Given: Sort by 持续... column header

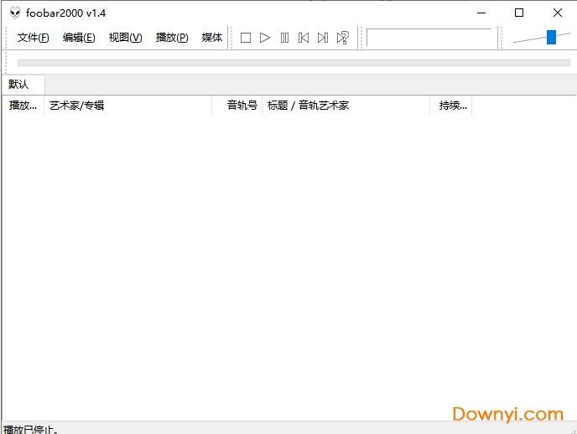Looking at the screenshot, I should coord(451,106).
